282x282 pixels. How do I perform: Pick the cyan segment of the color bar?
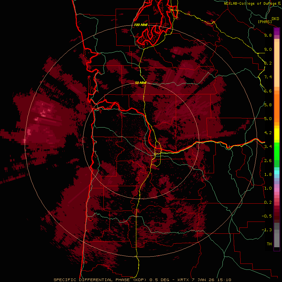pyautogui.click(x=277, y=172)
